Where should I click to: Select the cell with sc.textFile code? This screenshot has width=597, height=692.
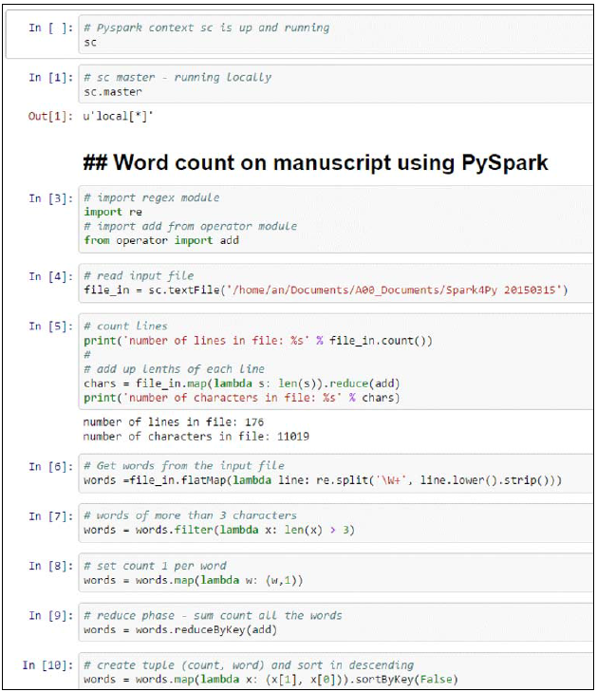point(336,283)
